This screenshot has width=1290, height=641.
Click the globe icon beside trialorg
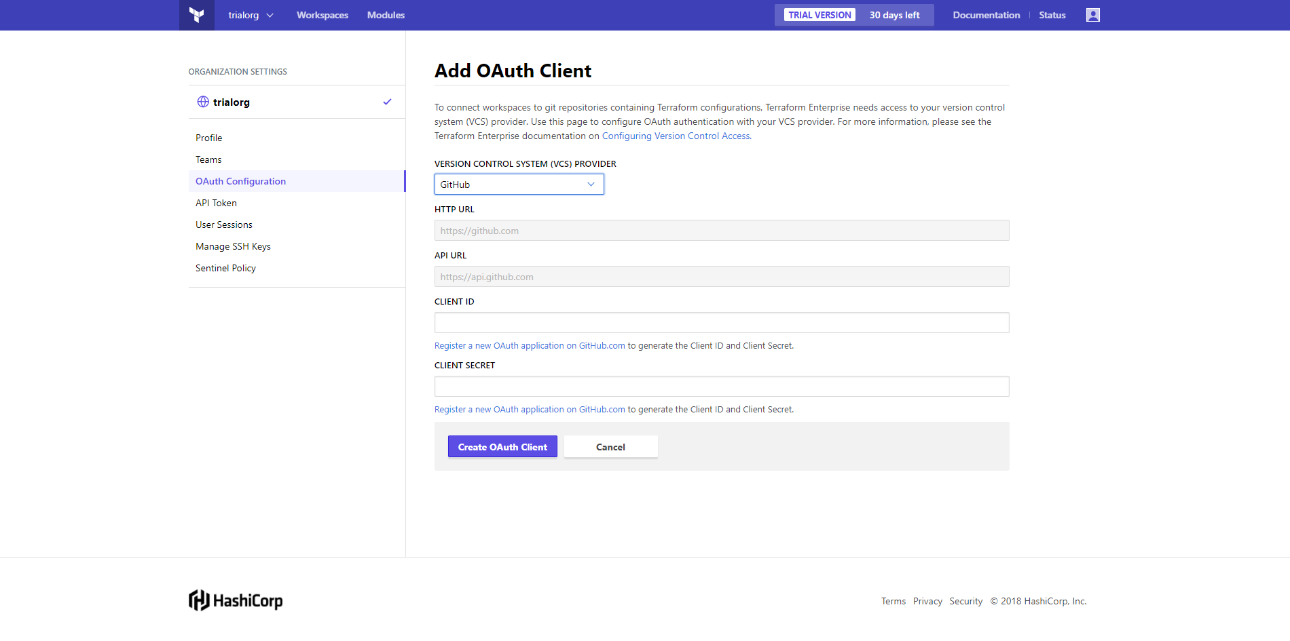pyautogui.click(x=203, y=102)
